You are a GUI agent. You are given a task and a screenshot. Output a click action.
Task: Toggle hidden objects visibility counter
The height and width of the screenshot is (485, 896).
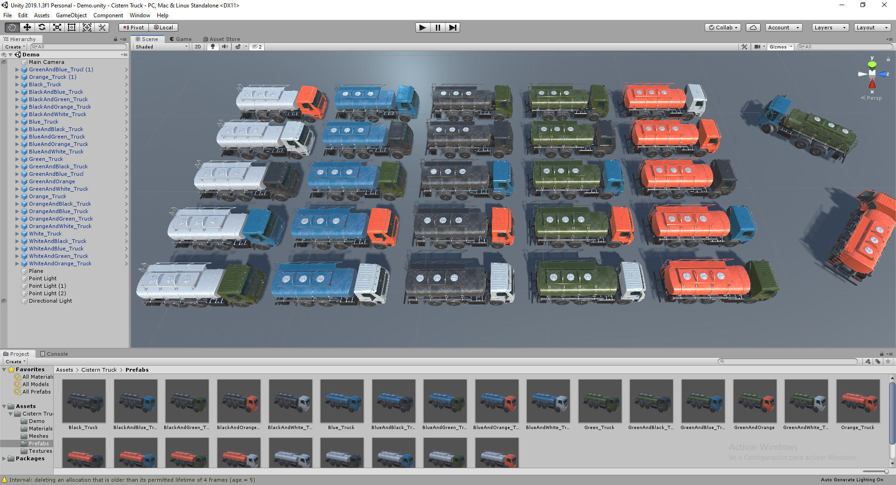click(257, 47)
